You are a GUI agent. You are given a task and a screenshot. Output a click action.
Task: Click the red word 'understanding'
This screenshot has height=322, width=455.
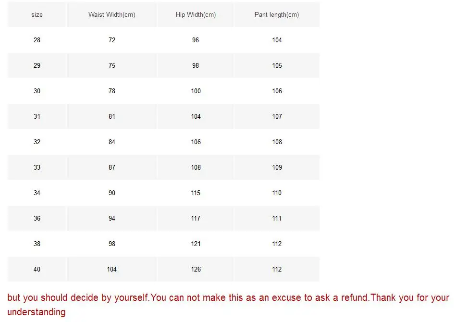click(x=36, y=312)
